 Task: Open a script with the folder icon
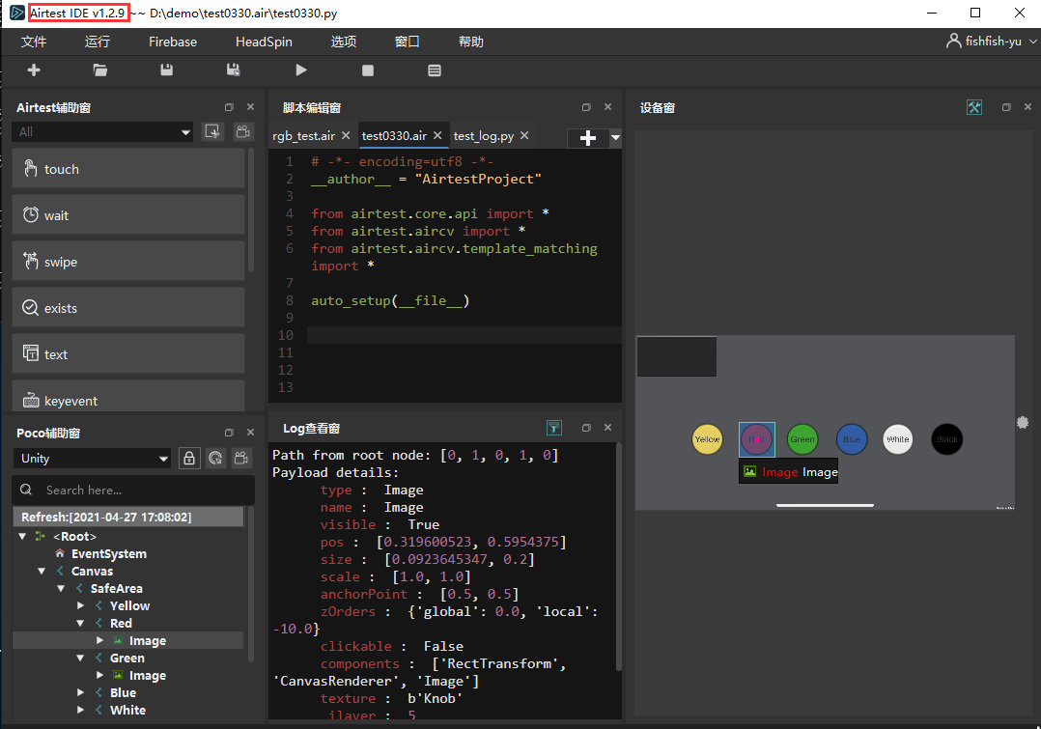(x=100, y=70)
